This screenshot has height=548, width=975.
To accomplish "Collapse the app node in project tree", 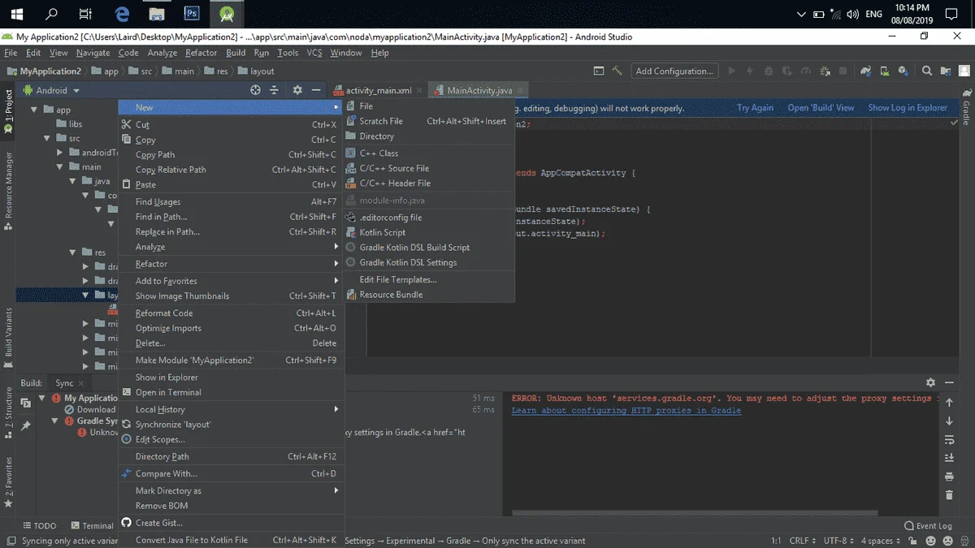I will (34, 110).
